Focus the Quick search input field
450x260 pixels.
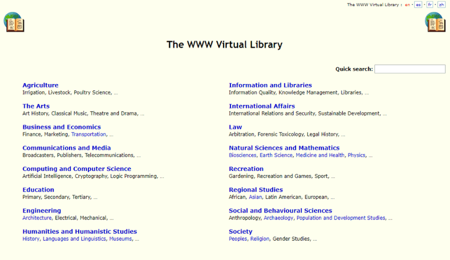coord(410,69)
